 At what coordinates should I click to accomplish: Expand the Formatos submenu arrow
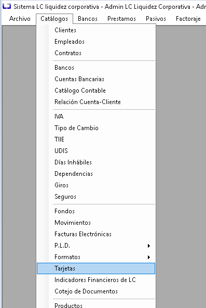149,257
